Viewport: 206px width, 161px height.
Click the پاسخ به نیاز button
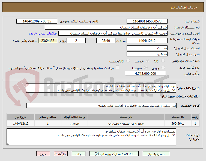[156, 154]
